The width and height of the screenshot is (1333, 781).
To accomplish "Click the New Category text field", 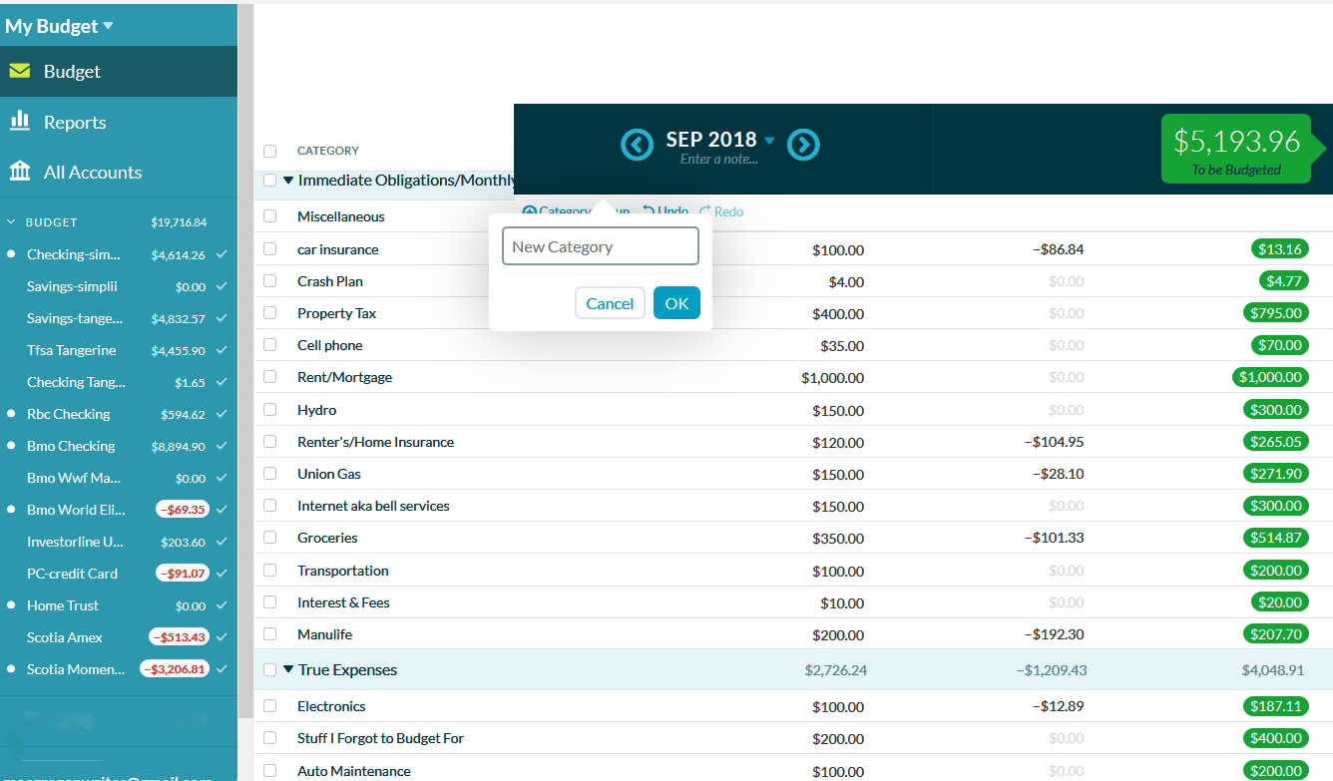I will (600, 246).
